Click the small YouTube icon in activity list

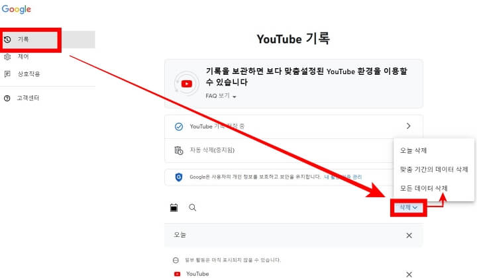pyautogui.click(x=177, y=274)
